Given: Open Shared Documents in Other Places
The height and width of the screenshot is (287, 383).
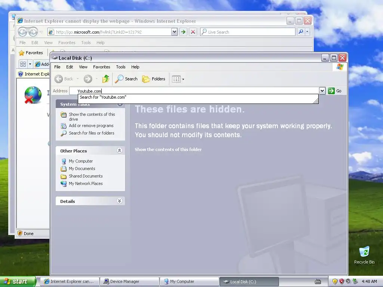Looking at the screenshot, I should 86,176.
